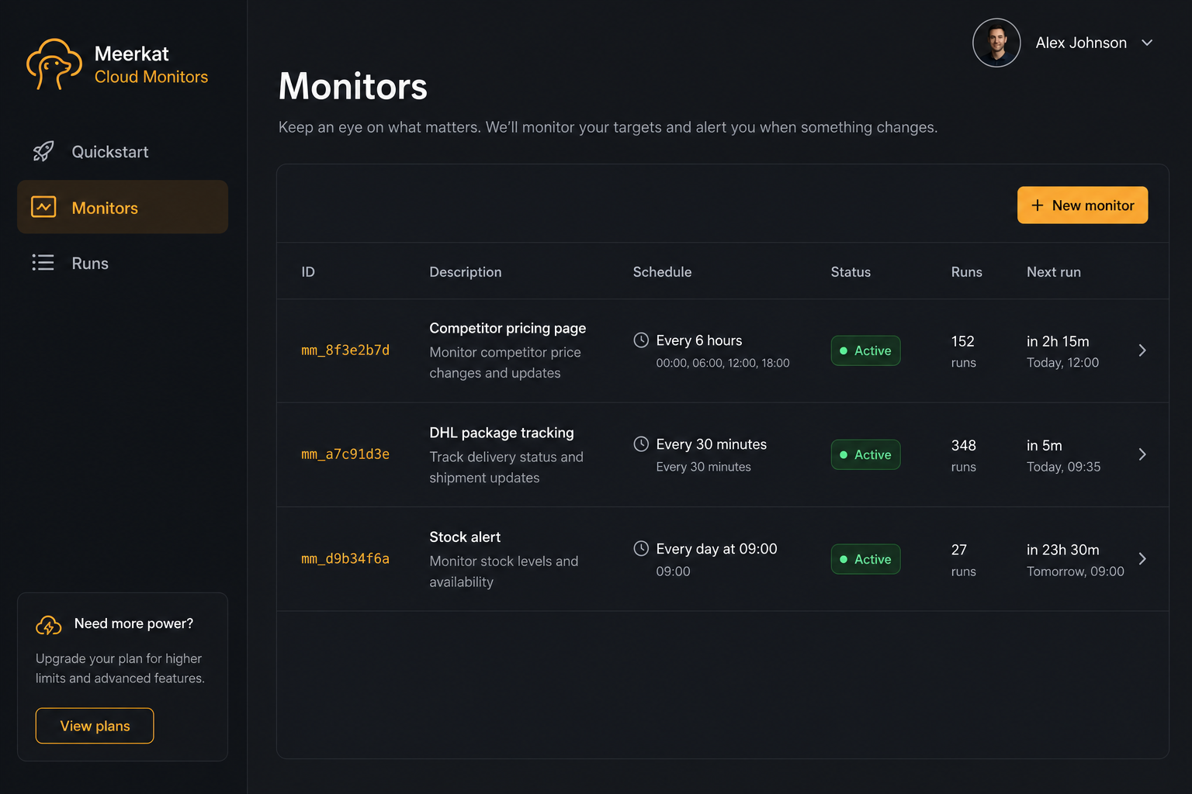The height and width of the screenshot is (794, 1192).
Task: Click the Runs column header
Action: point(967,272)
